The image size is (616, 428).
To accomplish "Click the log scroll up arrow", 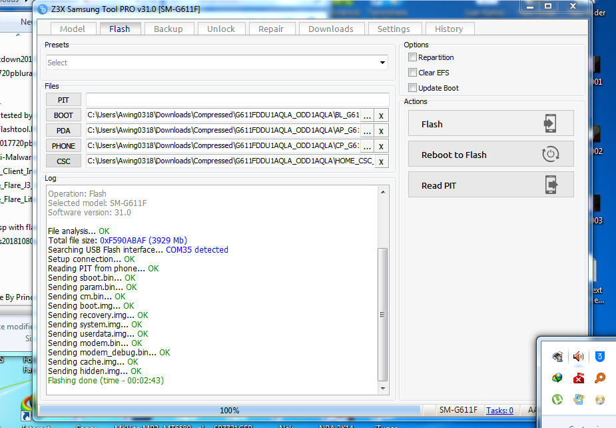I will pyautogui.click(x=383, y=192).
